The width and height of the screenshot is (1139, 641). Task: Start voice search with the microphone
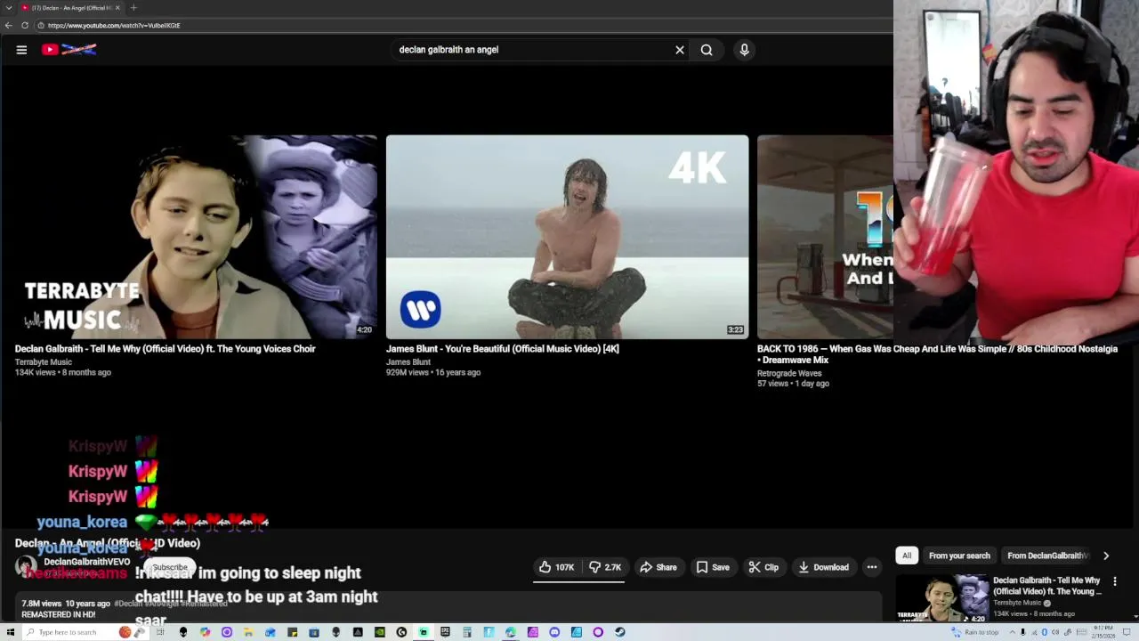click(745, 50)
